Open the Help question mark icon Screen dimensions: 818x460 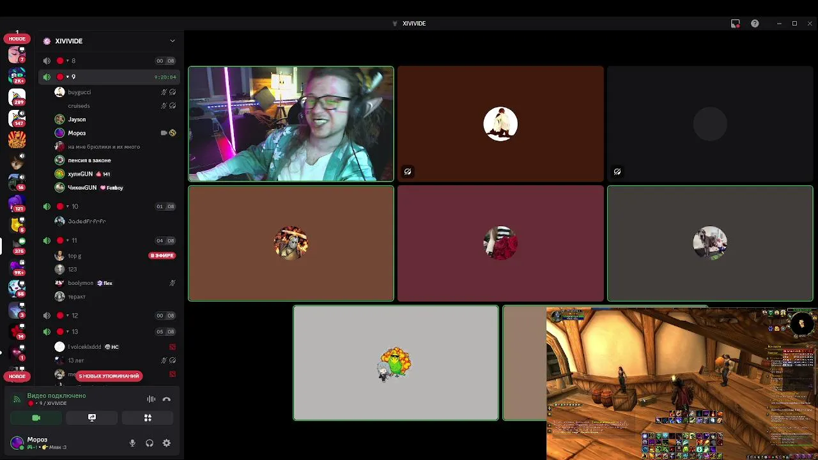tap(755, 24)
